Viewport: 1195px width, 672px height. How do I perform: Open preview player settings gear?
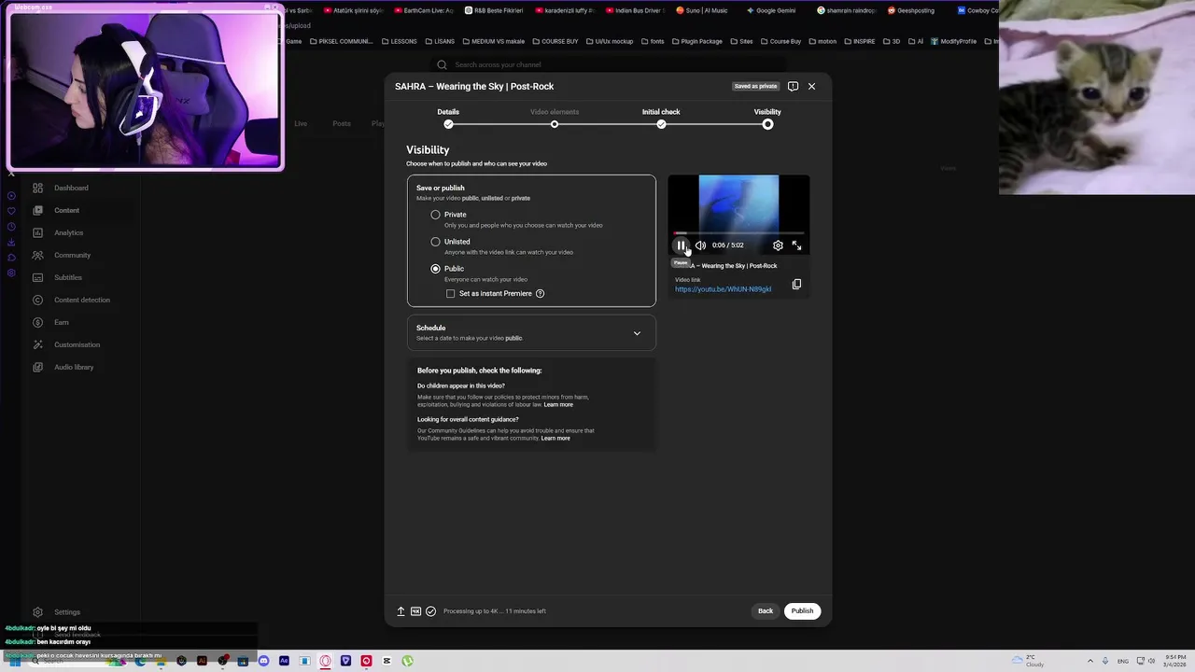pos(778,245)
